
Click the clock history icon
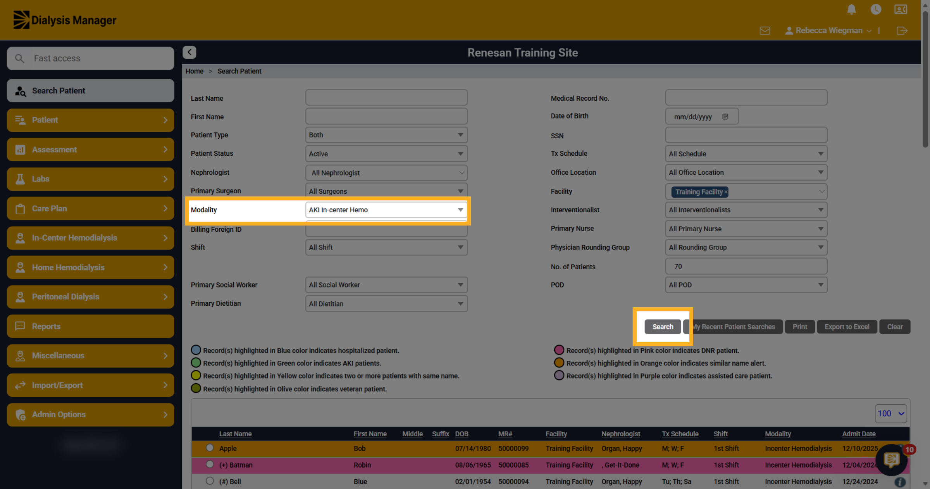point(876,9)
